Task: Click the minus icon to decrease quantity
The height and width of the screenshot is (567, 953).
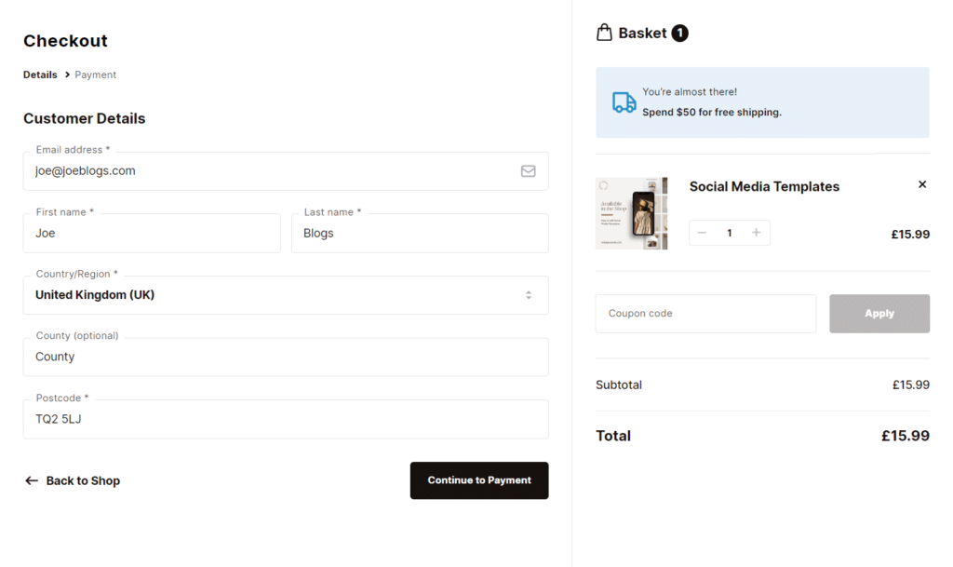Action: point(701,232)
